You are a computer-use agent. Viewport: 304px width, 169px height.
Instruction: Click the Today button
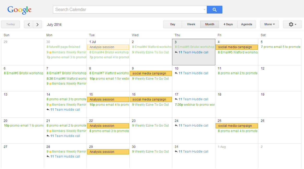tap(10, 24)
